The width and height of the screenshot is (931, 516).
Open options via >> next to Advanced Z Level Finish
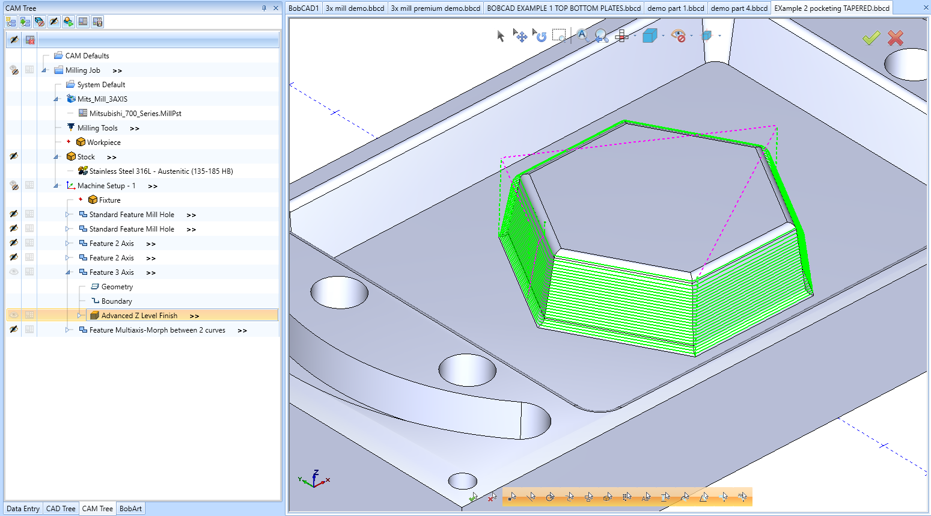coord(194,315)
